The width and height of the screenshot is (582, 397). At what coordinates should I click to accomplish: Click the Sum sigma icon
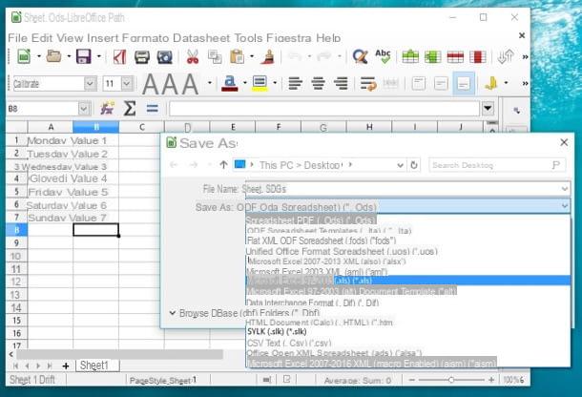pyautogui.click(x=129, y=109)
